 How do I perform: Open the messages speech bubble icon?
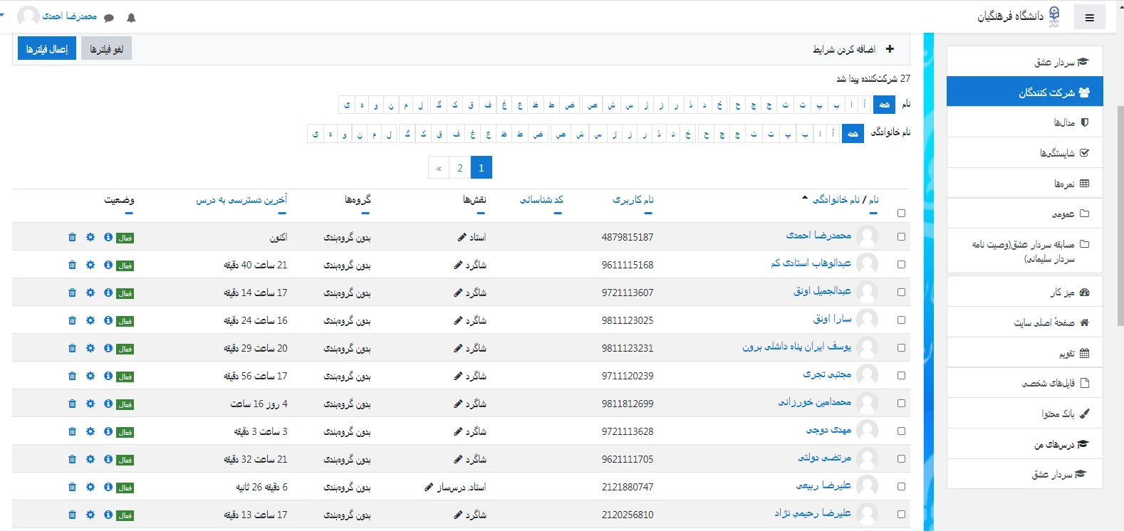click(x=109, y=18)
